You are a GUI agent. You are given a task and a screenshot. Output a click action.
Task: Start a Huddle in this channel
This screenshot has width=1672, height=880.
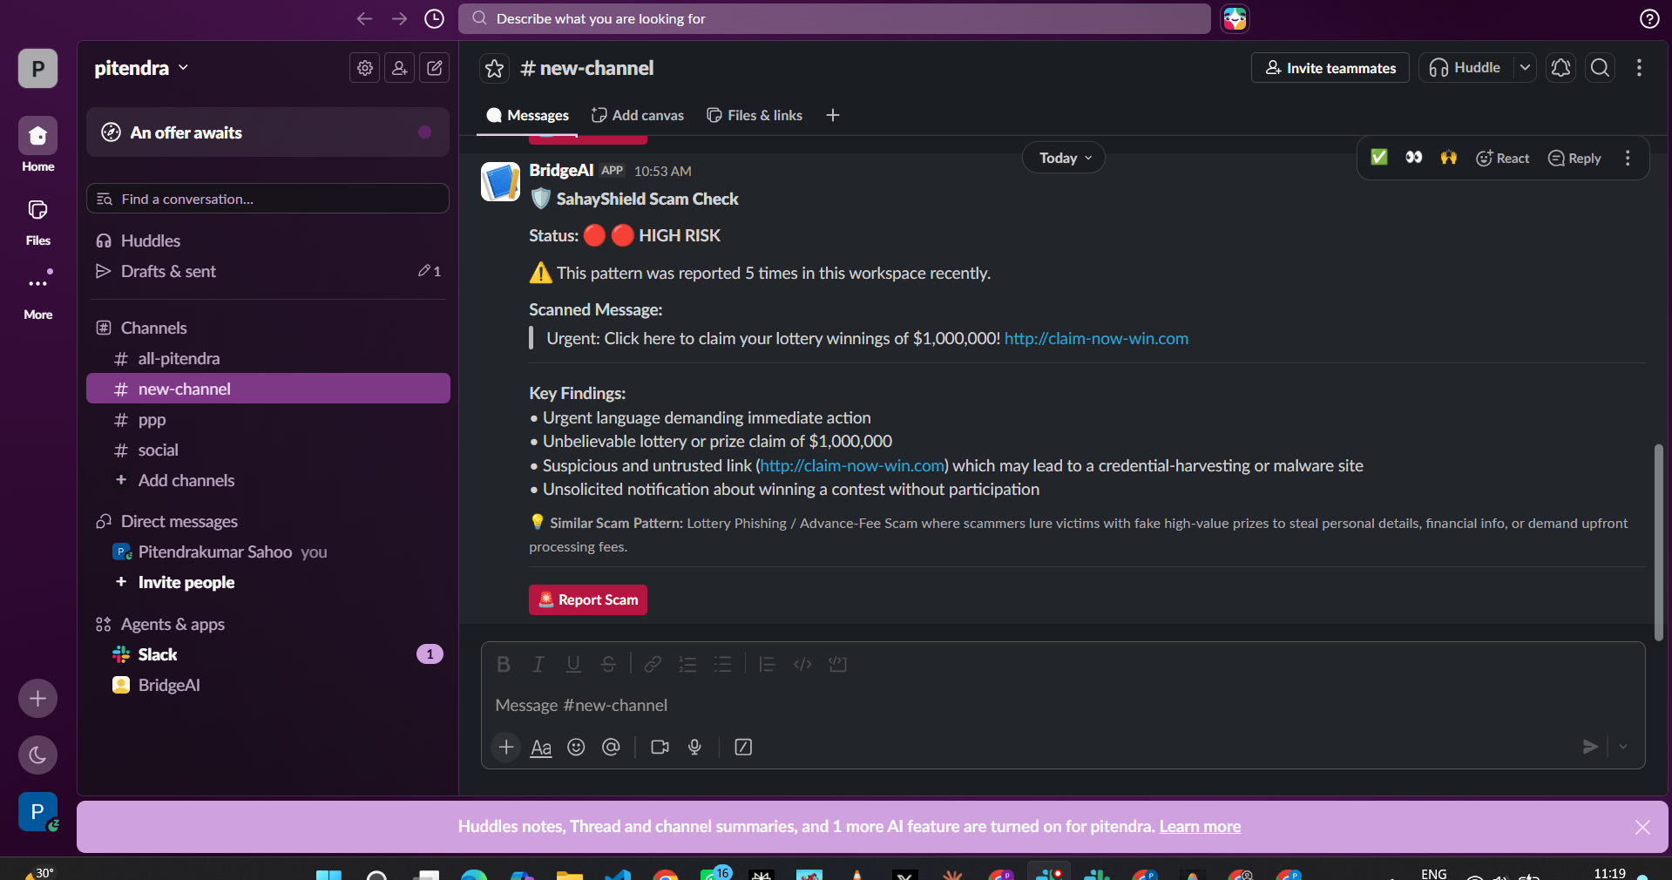click(x=1466, y=68)
